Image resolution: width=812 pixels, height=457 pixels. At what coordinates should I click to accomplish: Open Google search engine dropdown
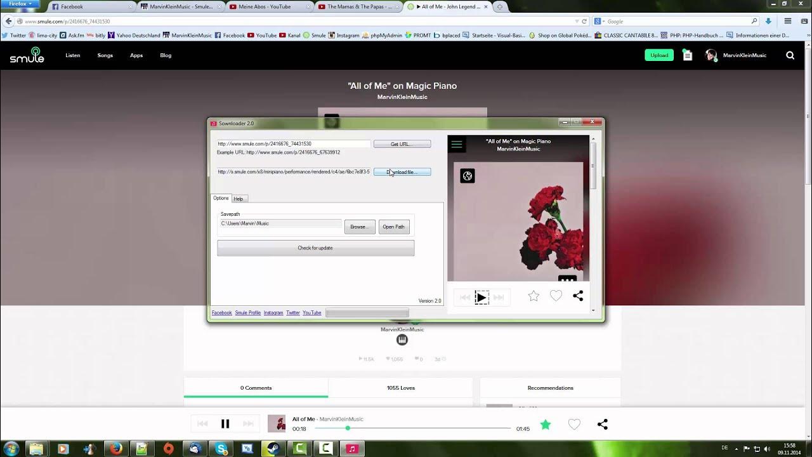coord(601,21)
